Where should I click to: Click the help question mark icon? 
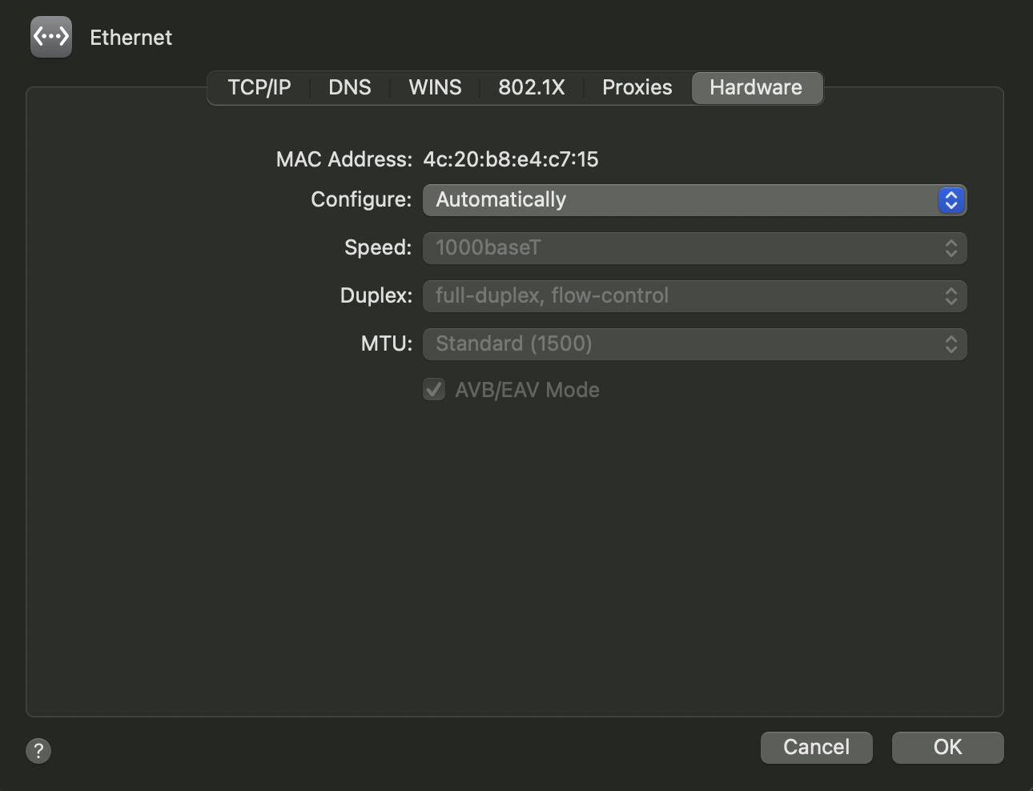(37, 750)
